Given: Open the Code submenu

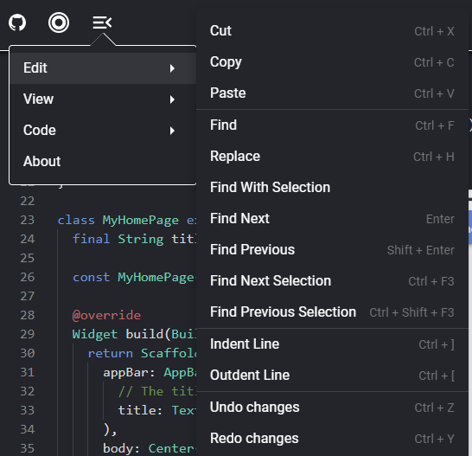Looking at the screenshot, I should pos(103,130).
